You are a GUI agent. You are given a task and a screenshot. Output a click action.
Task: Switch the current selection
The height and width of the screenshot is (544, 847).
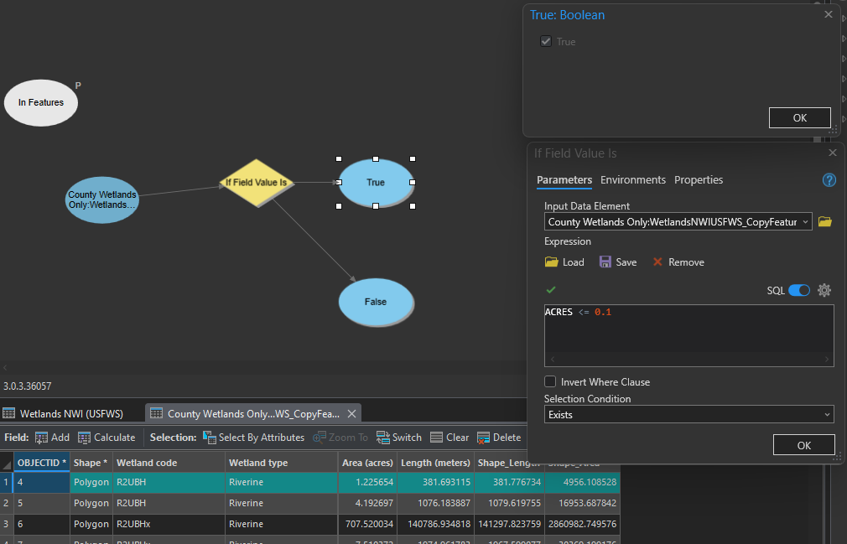[x=399, y=437]
